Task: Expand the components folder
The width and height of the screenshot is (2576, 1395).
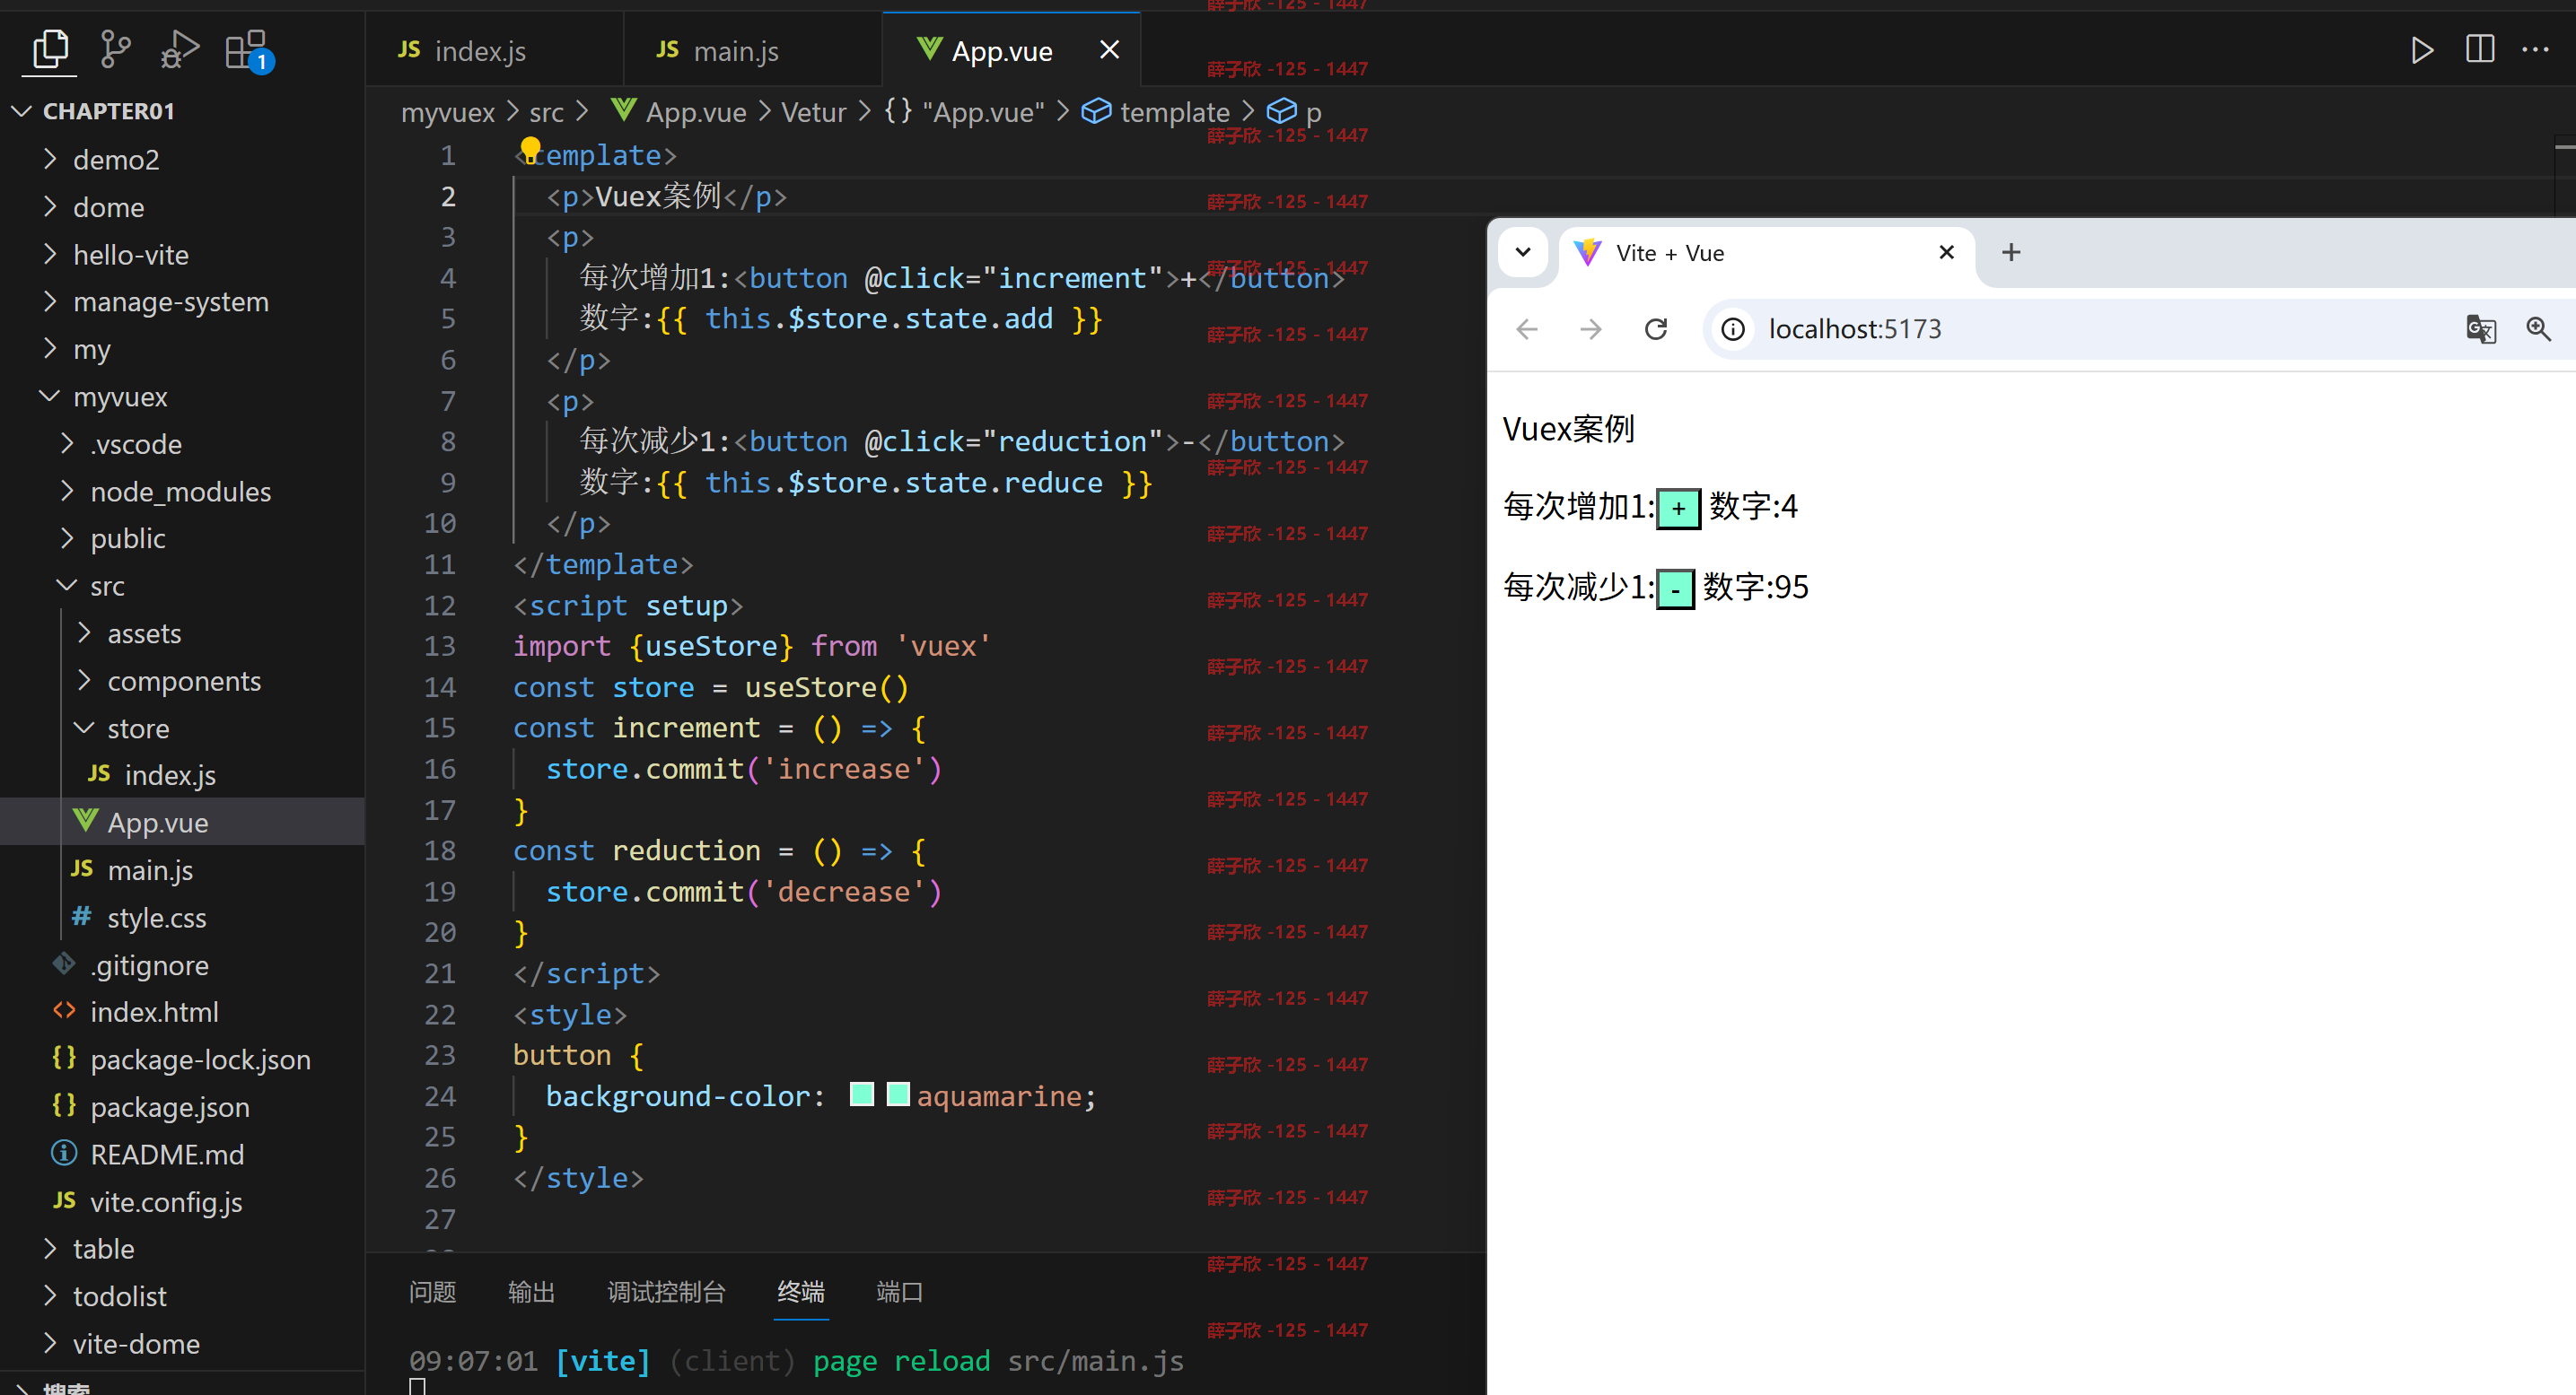Action: pyautogui.click(x=85, y=681)
